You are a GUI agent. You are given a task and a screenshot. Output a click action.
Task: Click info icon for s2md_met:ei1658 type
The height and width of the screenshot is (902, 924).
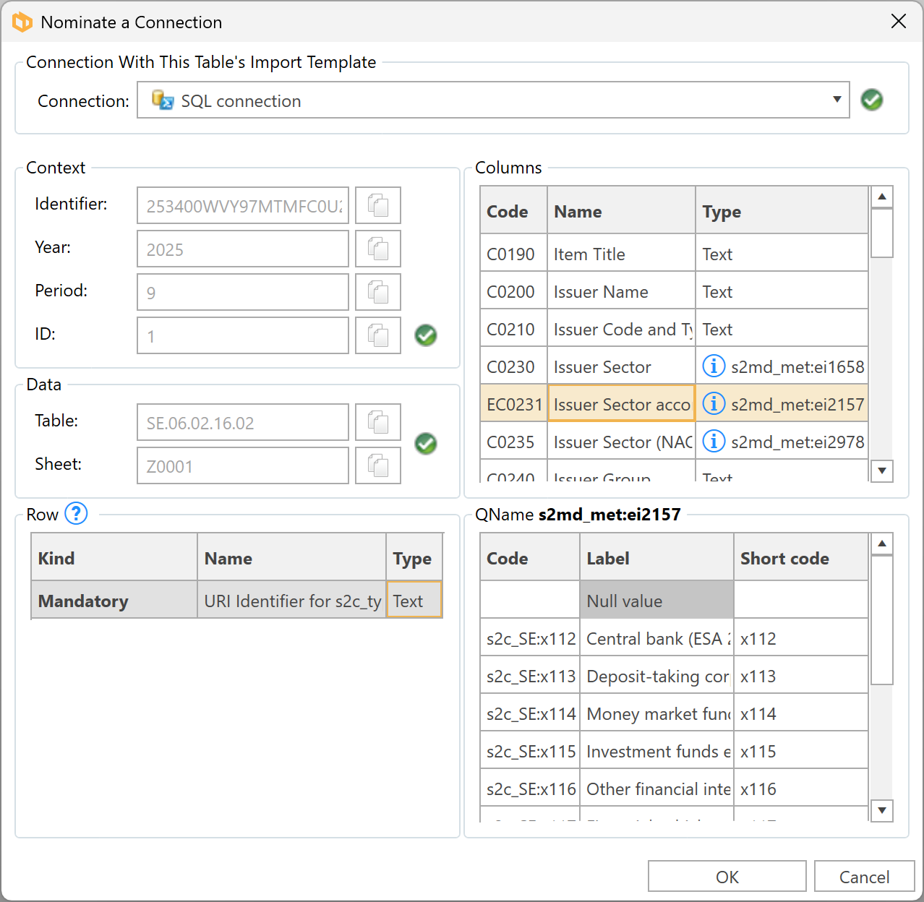[714, 366]
